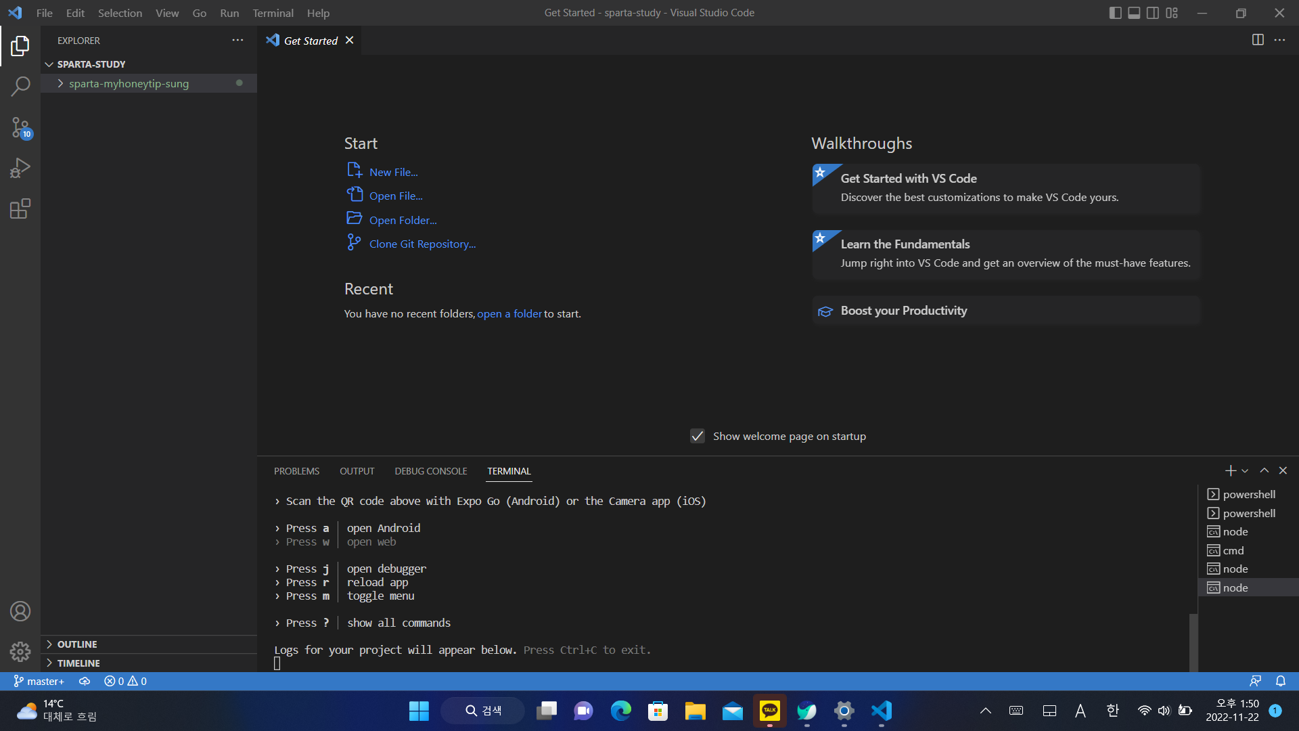
Task: Click the terminal scrollbar thumb
Action: 1193,642
